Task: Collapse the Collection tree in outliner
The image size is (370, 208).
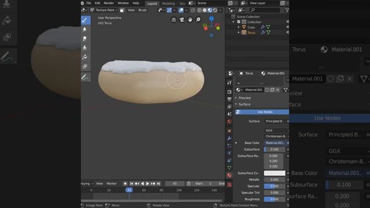Action: 234,22
